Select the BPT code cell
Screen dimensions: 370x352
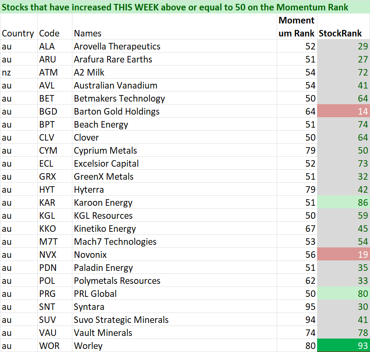click(55, 124)
